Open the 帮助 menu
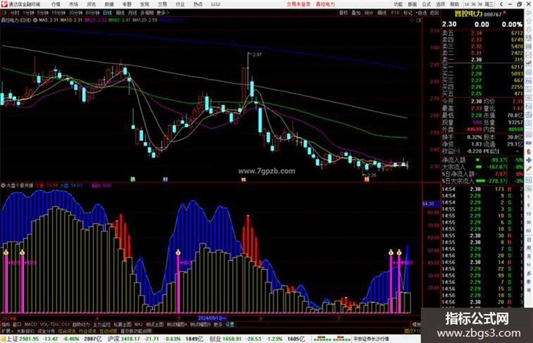The width and height of the screenshot is (533, 343). [455, 5]
